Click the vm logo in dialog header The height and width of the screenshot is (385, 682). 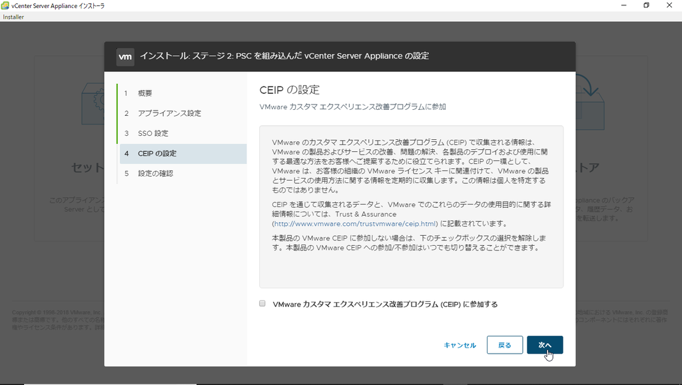(125, 57)
